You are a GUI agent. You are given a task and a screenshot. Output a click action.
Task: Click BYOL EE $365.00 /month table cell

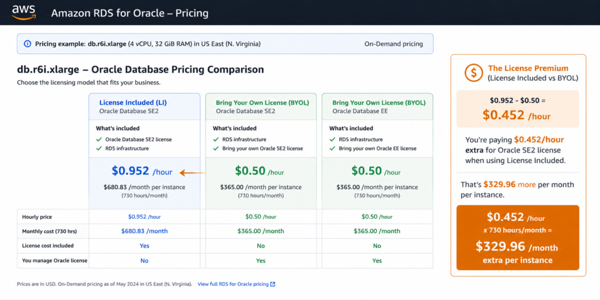(377, 231)
